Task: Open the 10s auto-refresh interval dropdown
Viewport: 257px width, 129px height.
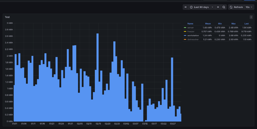Action: [249, 7]
